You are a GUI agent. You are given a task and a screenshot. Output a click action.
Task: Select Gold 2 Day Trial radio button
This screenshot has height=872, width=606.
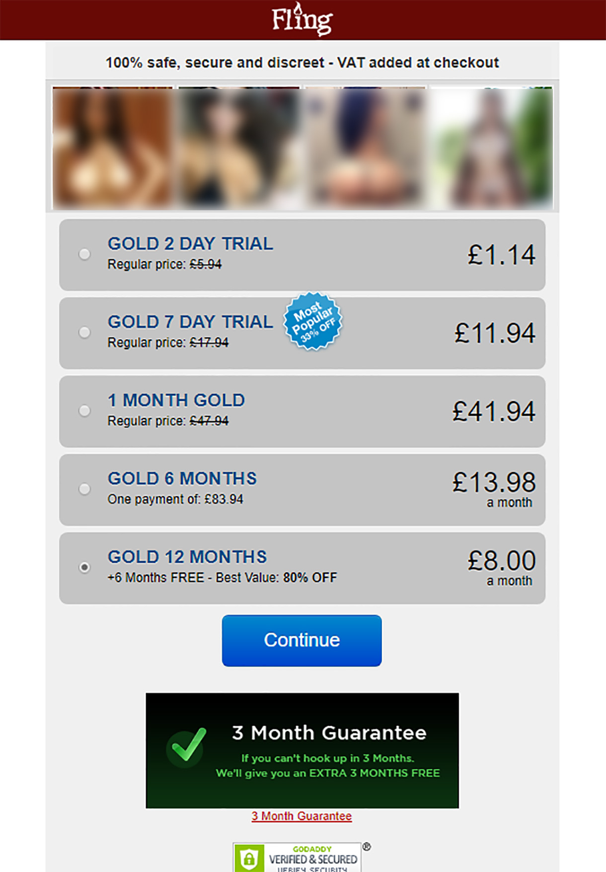[85, 254]
